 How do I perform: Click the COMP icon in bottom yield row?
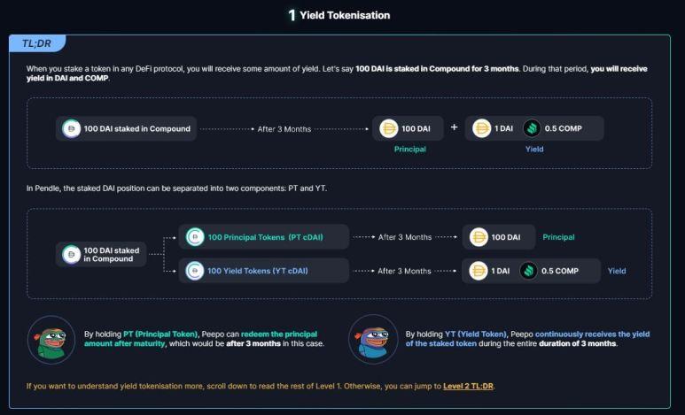(529, 271)
